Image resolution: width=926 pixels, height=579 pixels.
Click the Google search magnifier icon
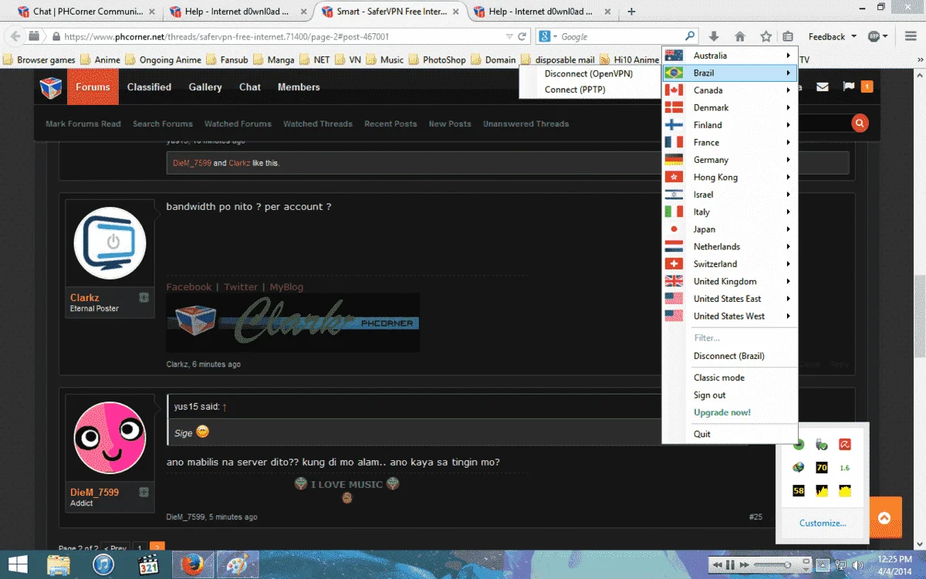(x=690, y=36)
